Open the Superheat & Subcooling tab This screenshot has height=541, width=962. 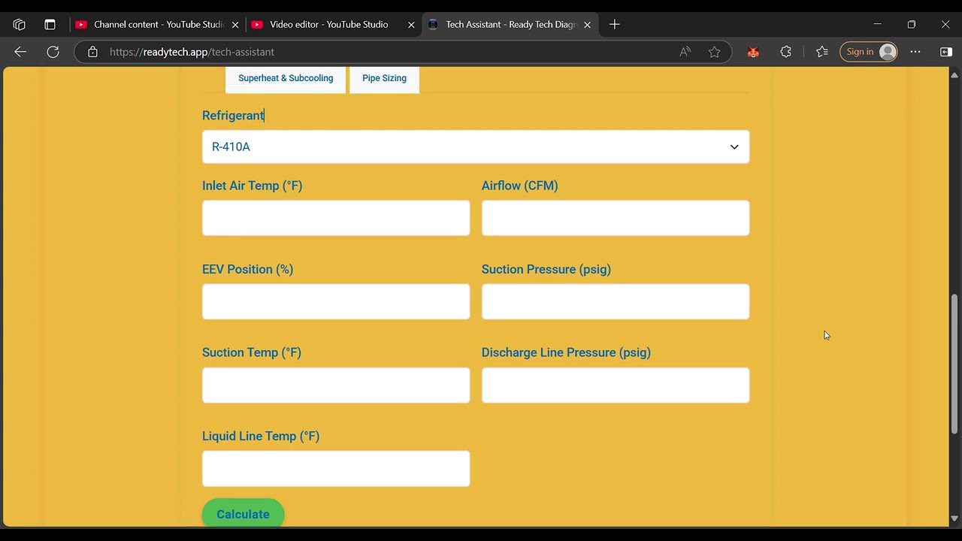click(x=286, y=78)
